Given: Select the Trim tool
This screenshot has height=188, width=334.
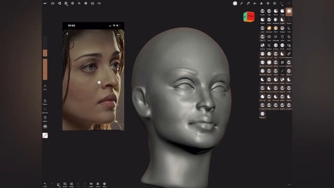Looking at the screenshot, I should point(289,29).
